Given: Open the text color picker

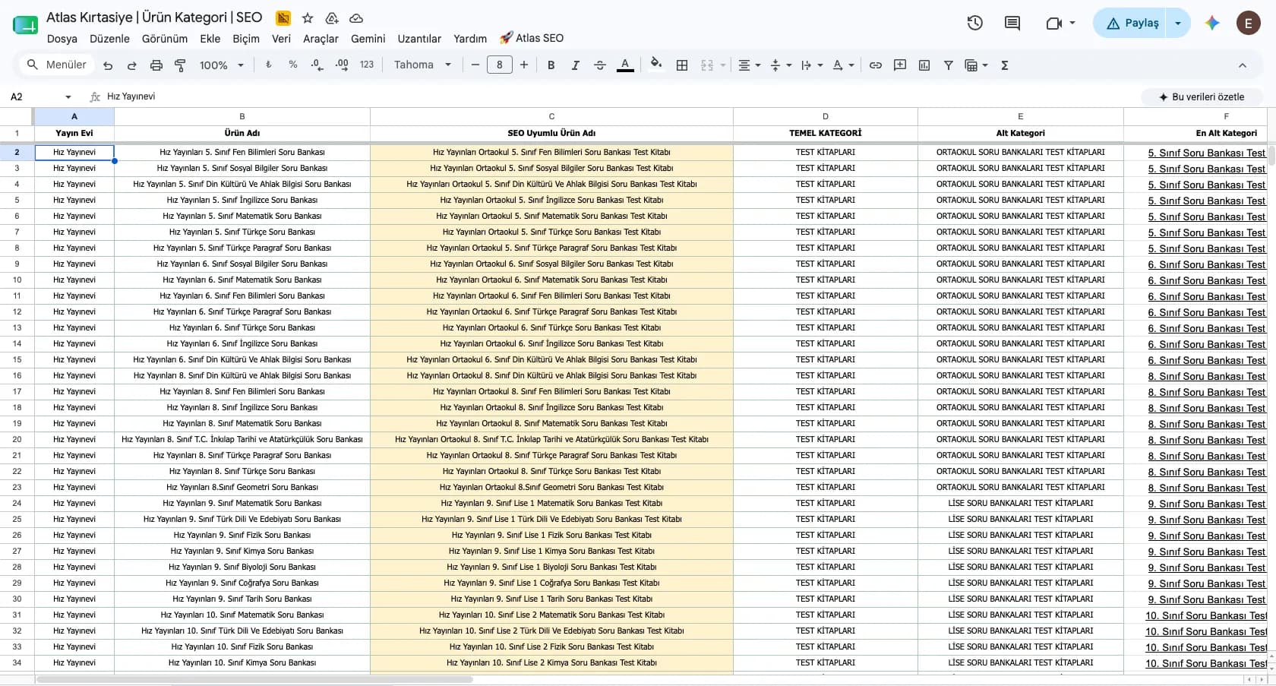Looking at the screenshot, I should 625,65.
